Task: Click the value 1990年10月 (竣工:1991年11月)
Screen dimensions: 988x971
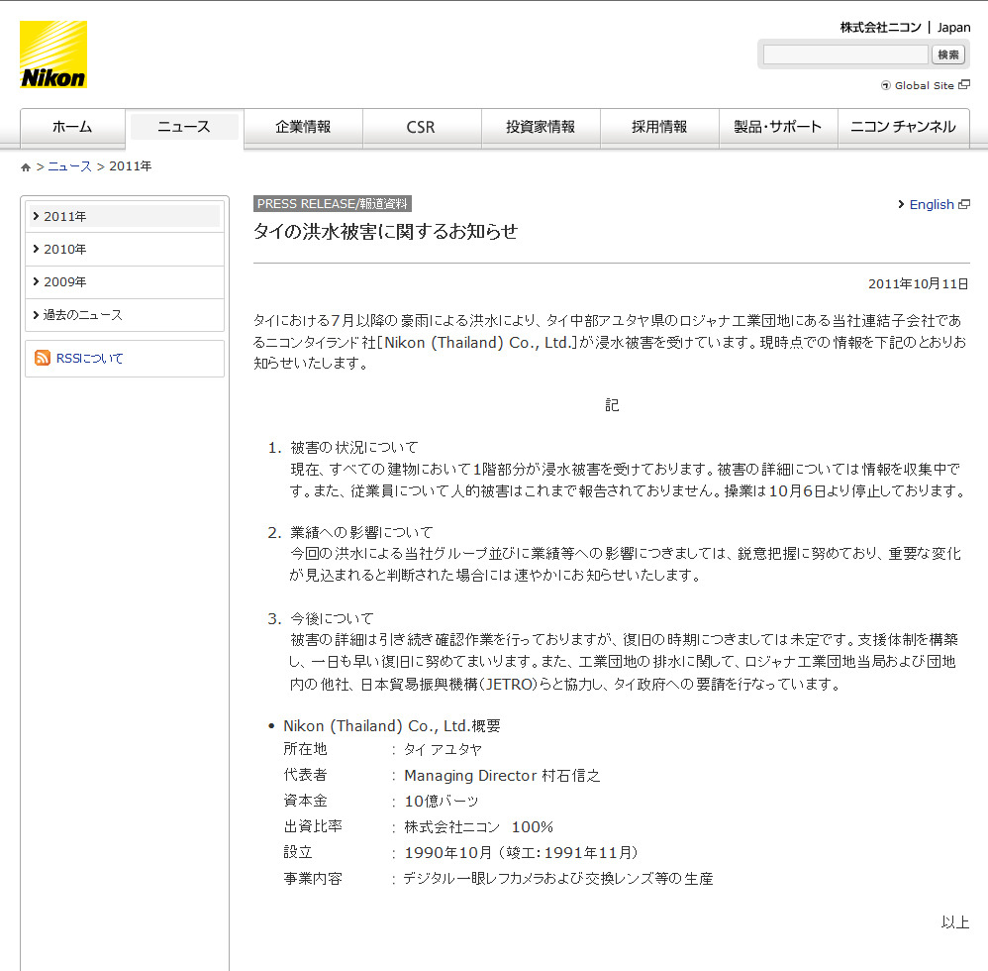Action: pos(522,852)
